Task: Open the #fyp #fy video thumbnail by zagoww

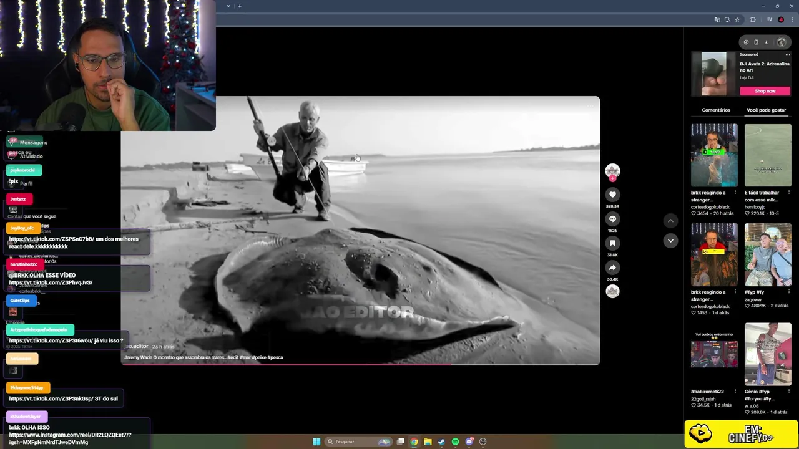Action: click(x=768, y=255)
